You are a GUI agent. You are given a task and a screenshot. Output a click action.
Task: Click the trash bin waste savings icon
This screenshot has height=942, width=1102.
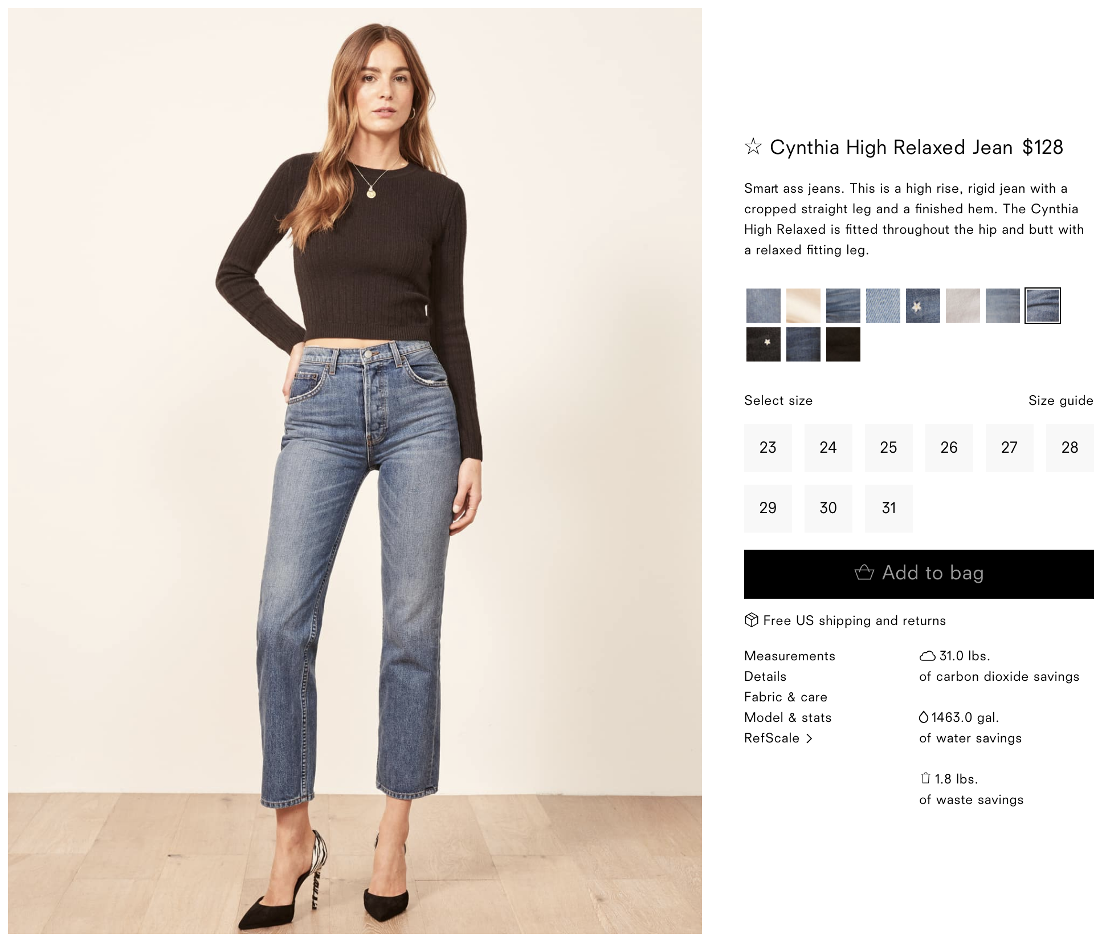pyautogui.click(x=925, y=778)
